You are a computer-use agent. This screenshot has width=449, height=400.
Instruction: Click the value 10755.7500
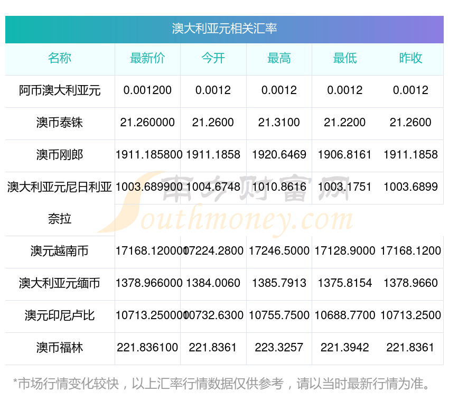pyautogui.click(x=279, y=315)
